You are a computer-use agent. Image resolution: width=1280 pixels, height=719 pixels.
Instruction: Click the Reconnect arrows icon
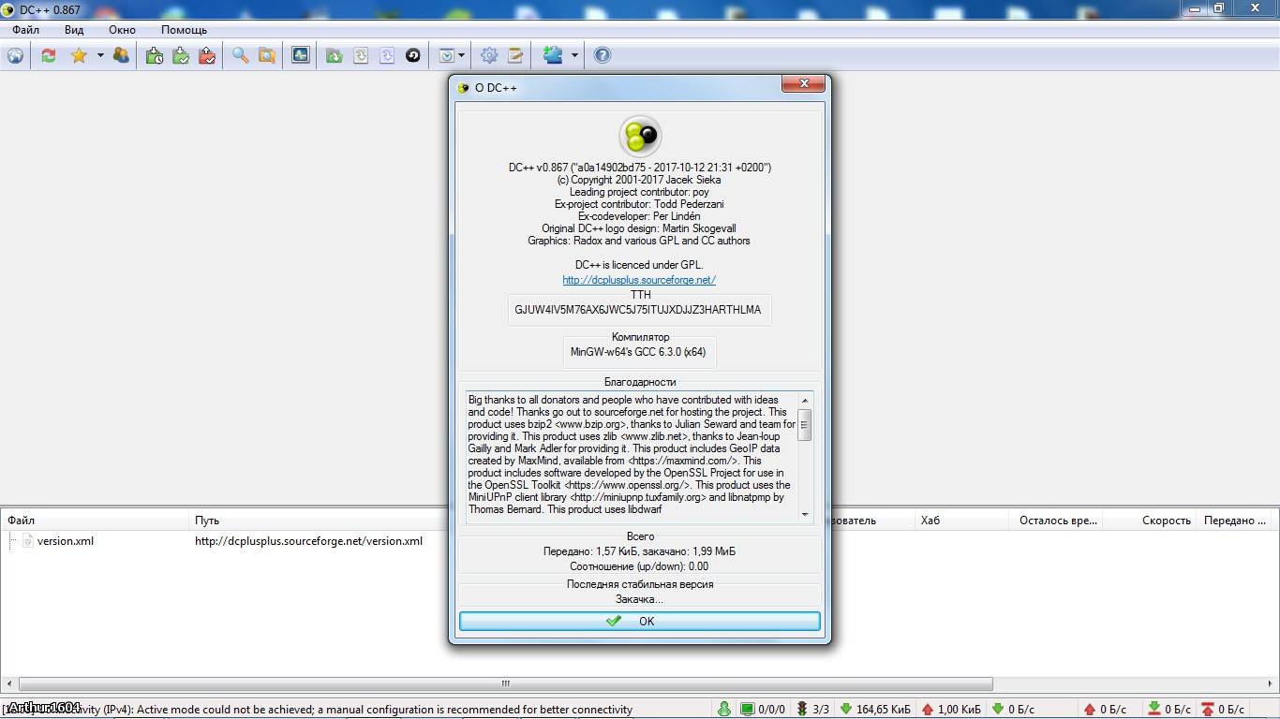(49, 56)
